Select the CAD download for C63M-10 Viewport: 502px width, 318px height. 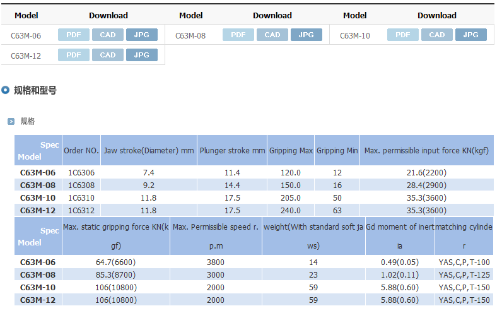[437, 35]
